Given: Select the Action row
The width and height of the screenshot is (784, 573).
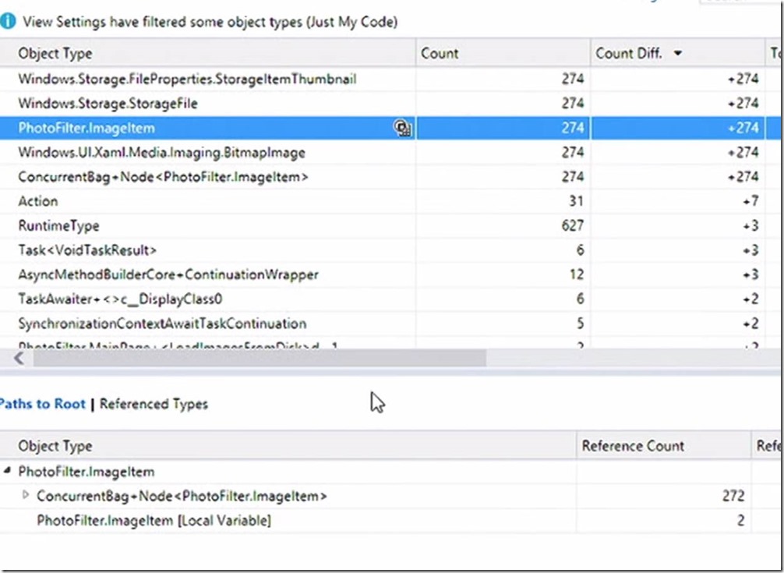Looking at the screenshot, I should click(390, 201).
